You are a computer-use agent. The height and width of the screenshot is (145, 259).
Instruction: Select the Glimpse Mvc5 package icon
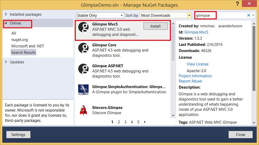point(83,27)
